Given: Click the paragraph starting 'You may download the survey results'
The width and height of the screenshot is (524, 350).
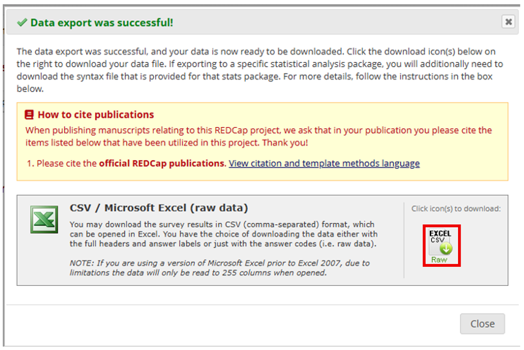Looking at the screenshot, I should point(224,234).
